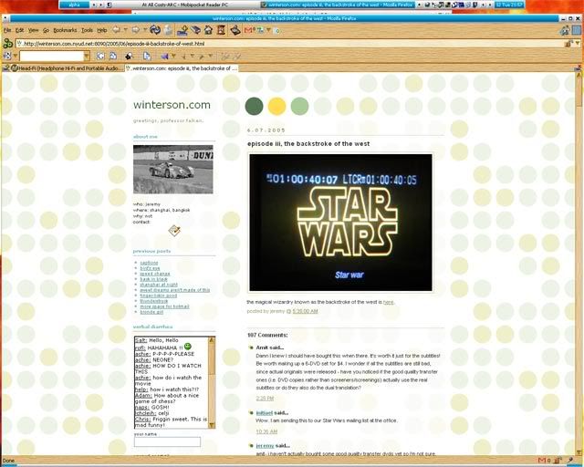Click the purple speaker toolbar icon
The height and width of the screenshot is (467, 584).
164,57
